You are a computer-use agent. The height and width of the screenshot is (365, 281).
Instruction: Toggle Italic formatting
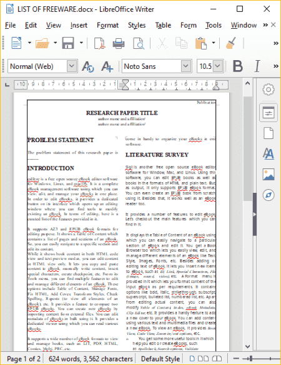(257, 66)
